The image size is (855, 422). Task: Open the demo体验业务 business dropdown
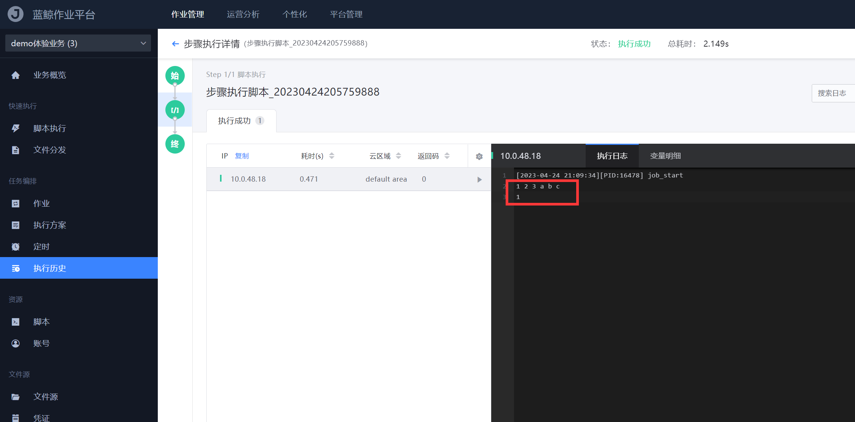pyautogui.click(x=78, y=43)
